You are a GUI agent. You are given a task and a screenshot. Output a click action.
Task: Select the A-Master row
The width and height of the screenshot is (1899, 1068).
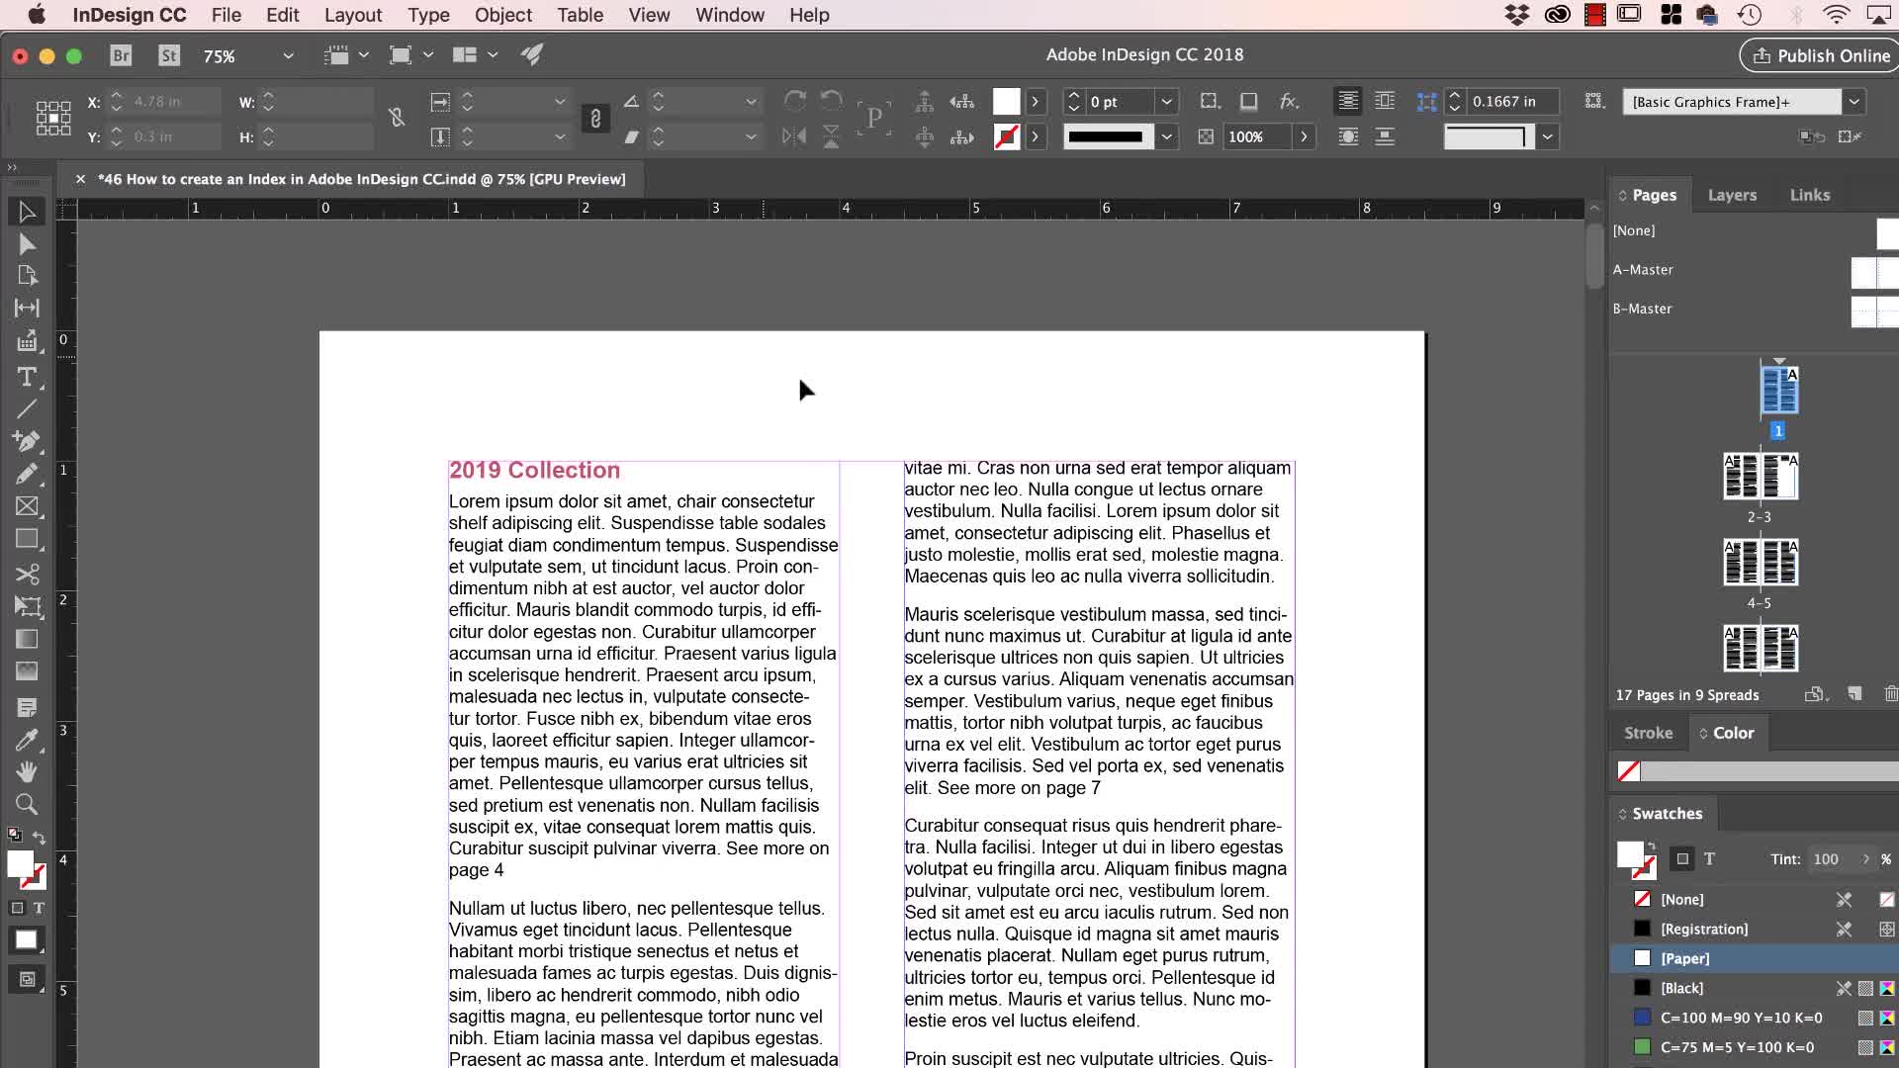pyautogui.click(x=1755, y=270)
